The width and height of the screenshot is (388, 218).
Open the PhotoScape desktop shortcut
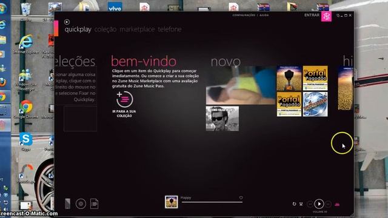tap(25, 173)
